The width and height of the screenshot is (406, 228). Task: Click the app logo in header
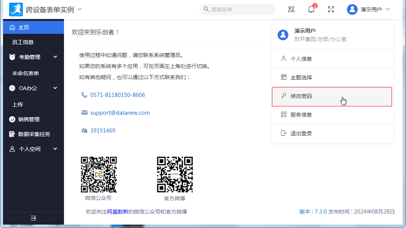(x=16, y=9)
